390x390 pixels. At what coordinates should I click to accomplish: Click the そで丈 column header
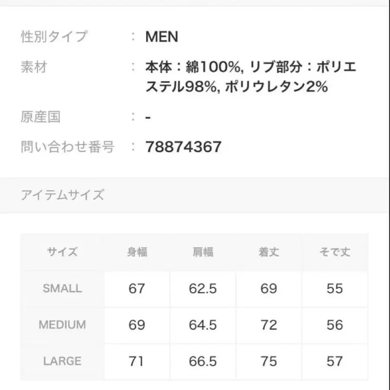click(x=335, y=252)
